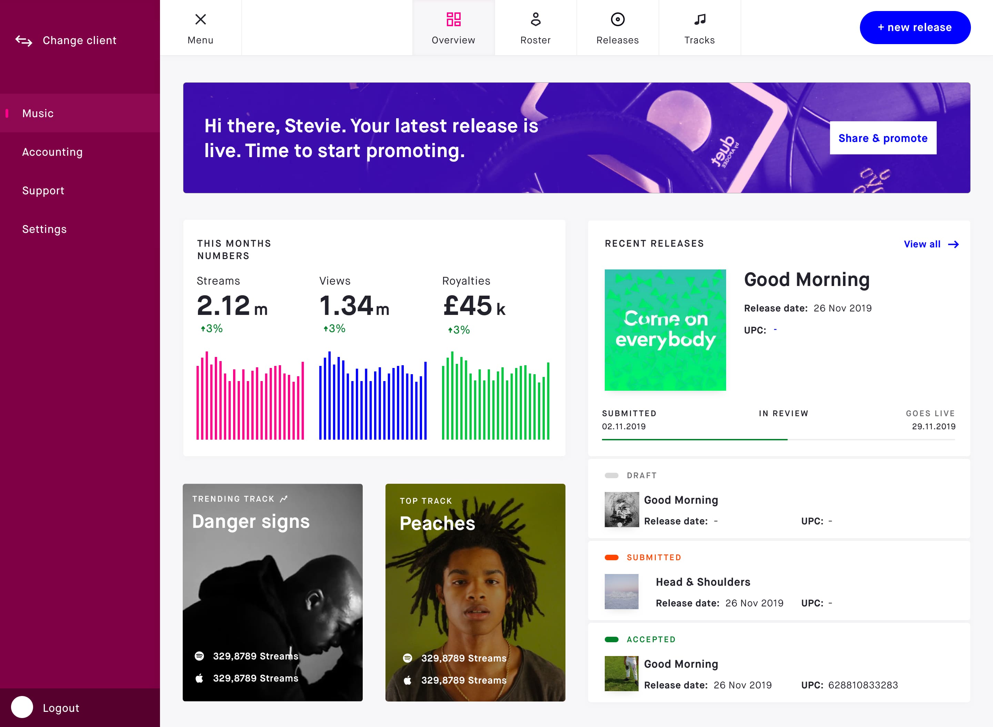This screenshot has height=727, width=993.
Task: Open Support in the sidebar
Action: click(x=43, y=191)
